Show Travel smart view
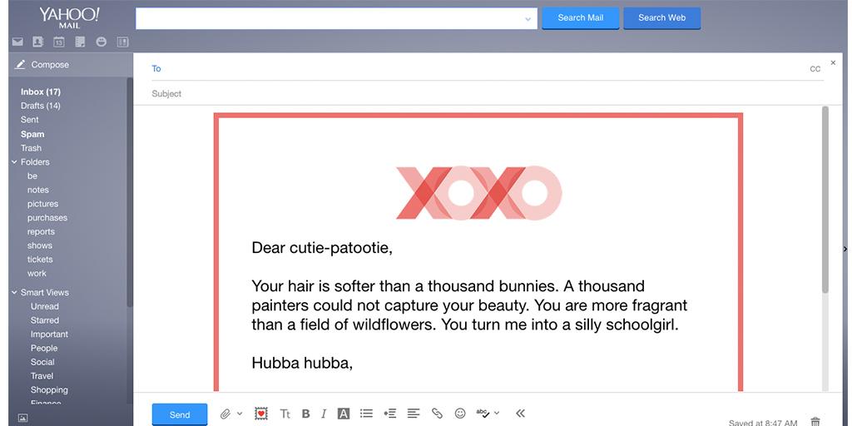The height and width of the screenshot is (426, 852). pos(42,376)
